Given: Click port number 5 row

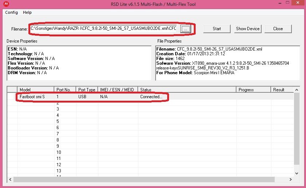Looking at the screenshot, I should [x=150, y=121].
